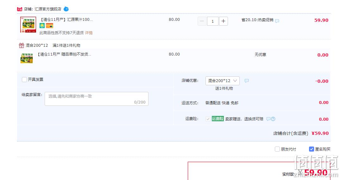The width and height of the screenshot is (341, 180).
Task: Click the question mark help icon for 运费险
Action: (x=273, y=119)
